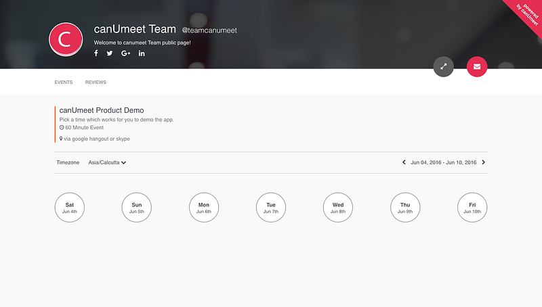Click Pick a time which works description
This screenshot has height=307, width=542.
pyautogui.click(x=117, y=120)
